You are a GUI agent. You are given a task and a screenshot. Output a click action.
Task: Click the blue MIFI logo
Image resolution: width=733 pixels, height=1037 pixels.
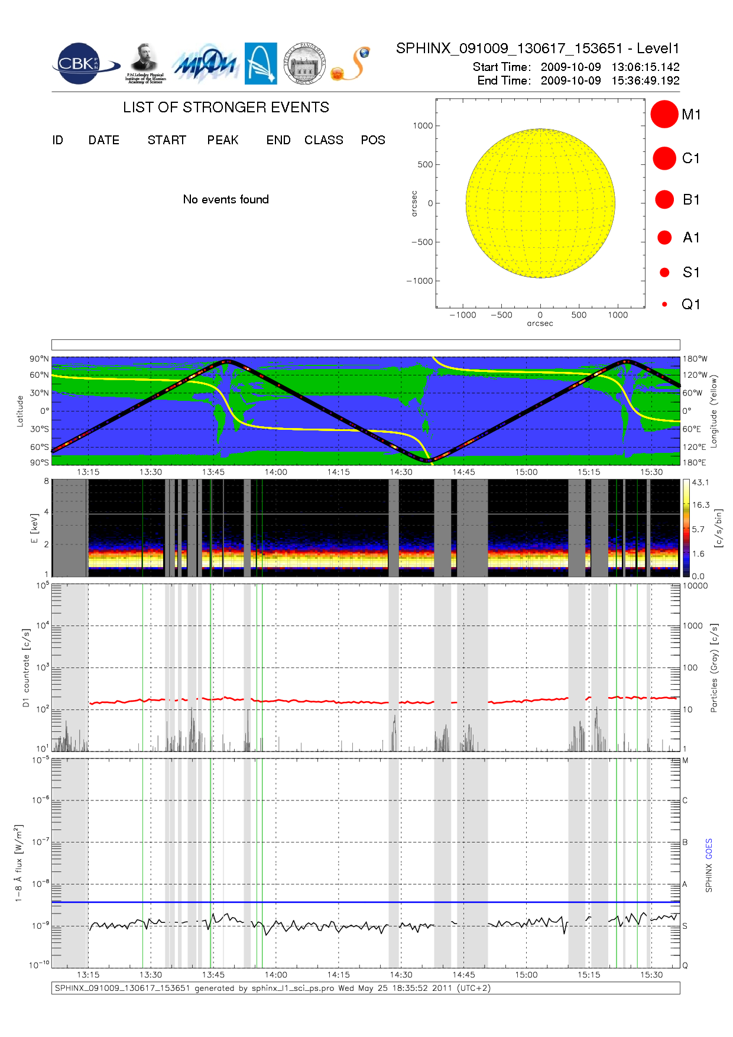pos(205,64)
